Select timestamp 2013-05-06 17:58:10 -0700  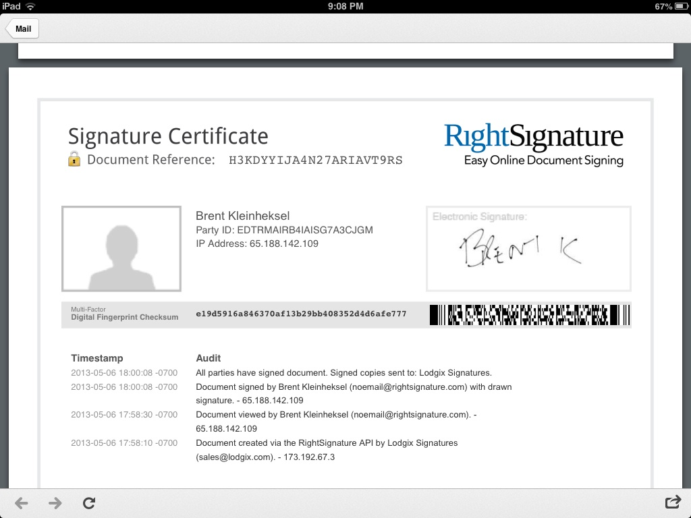pos(124,442)
